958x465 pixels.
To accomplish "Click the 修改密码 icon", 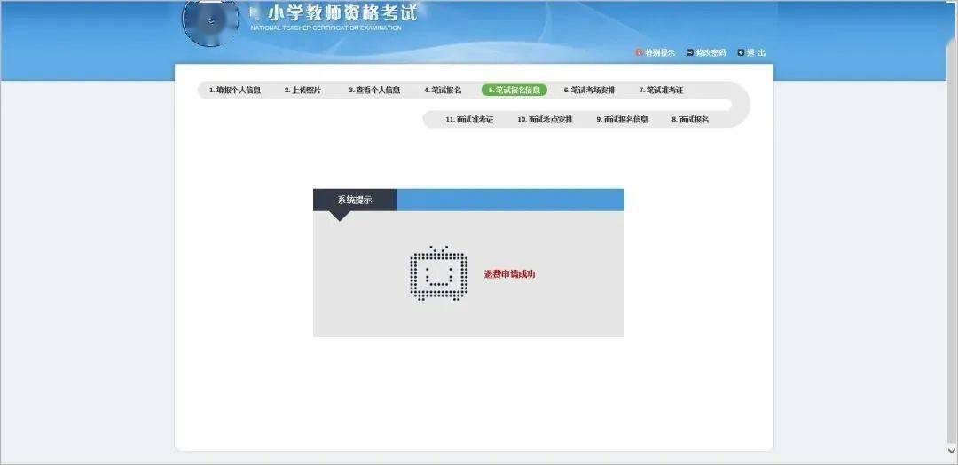I will pyautogui.click(x=690, y=53).
